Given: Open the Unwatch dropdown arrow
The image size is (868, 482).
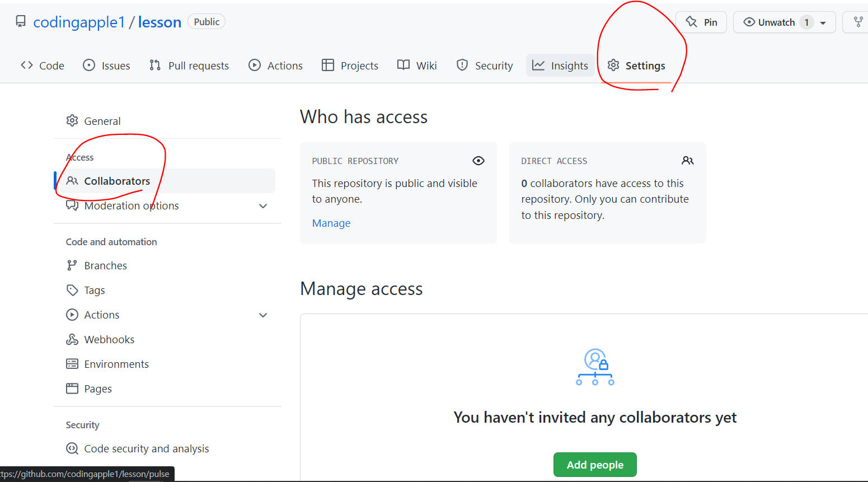Looking at the screenshot, I should coord(823,23).
